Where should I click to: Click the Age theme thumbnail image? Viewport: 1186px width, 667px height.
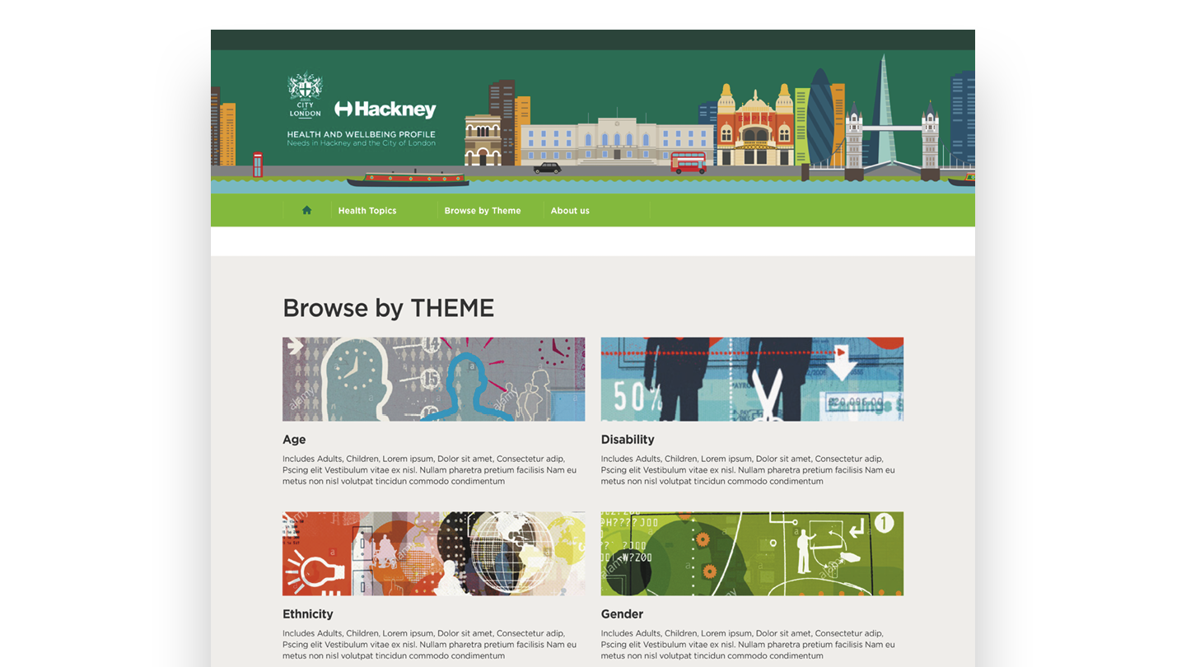pyautogui.click(x=433, y=379)
